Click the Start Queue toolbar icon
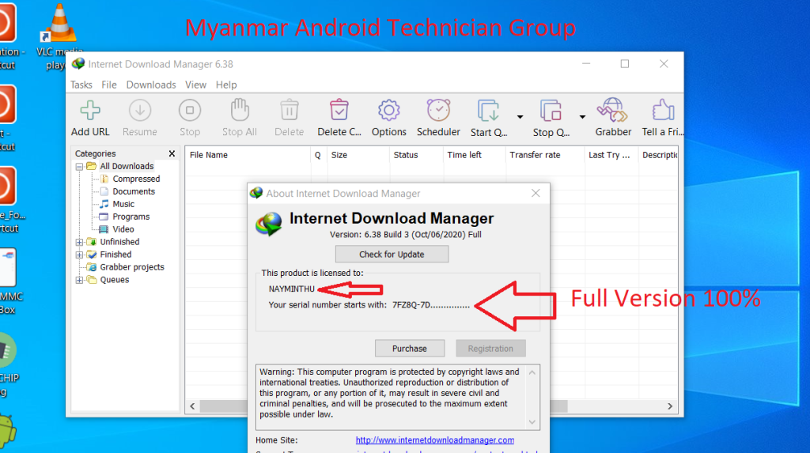The image size is (810, 453). [488, 111]
